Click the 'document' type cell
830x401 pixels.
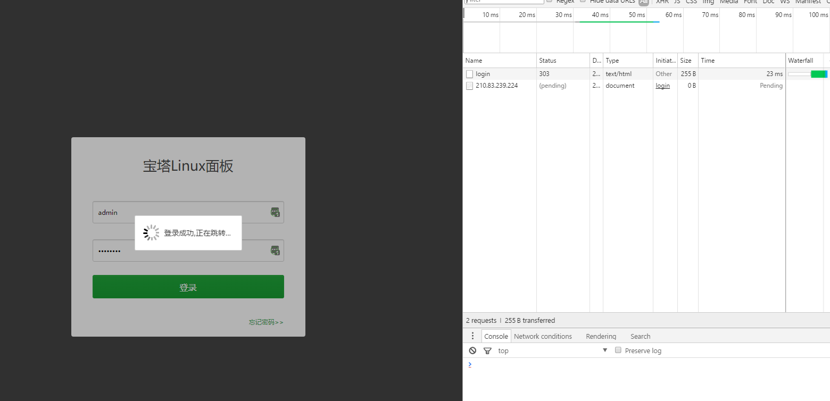620,86
